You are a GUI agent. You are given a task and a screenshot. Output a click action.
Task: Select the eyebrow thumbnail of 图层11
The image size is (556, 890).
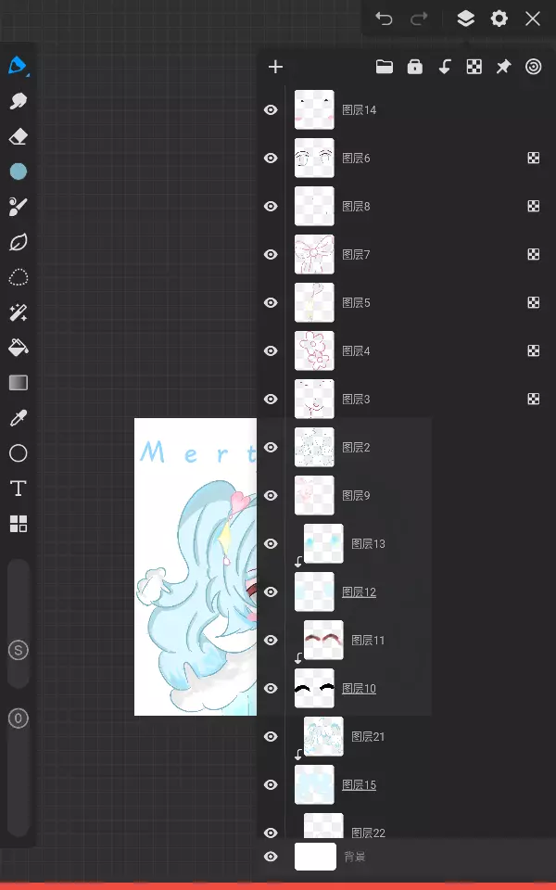(x=323, y=640)
